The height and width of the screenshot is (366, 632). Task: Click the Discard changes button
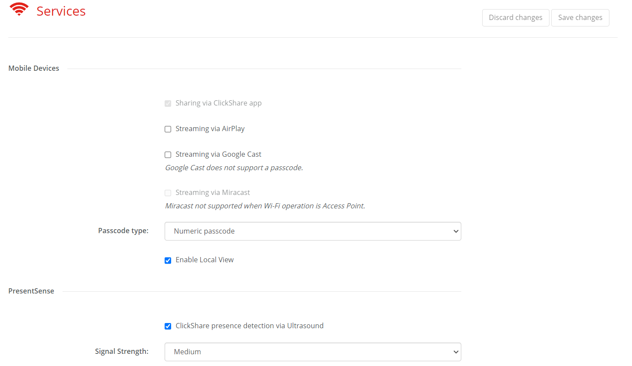(x=516, y=18)
